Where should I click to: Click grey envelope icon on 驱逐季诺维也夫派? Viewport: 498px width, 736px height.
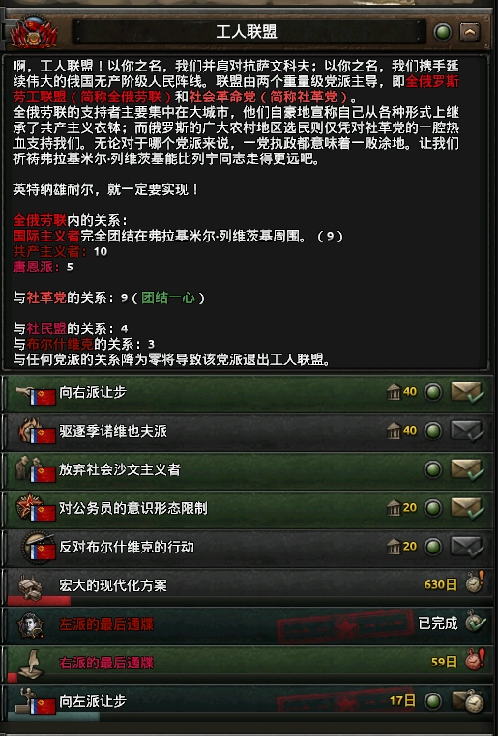(x=466, y=431)
